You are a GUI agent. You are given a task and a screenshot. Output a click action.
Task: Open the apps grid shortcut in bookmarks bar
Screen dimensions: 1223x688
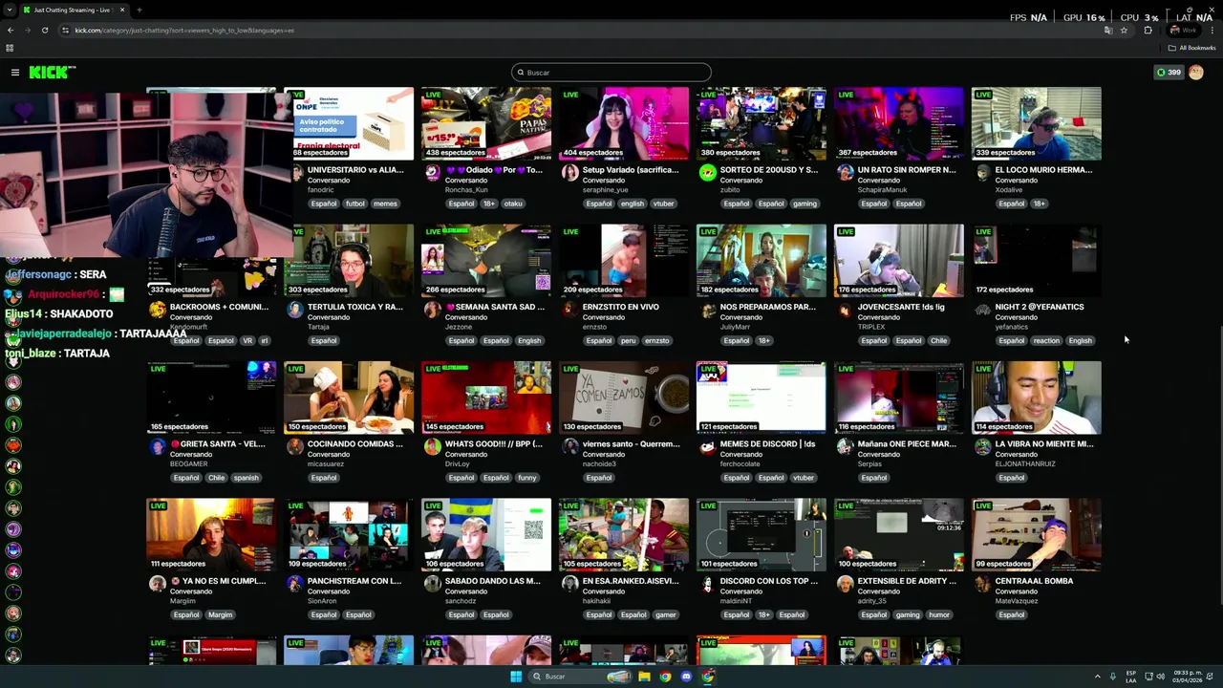coord(10,48)
